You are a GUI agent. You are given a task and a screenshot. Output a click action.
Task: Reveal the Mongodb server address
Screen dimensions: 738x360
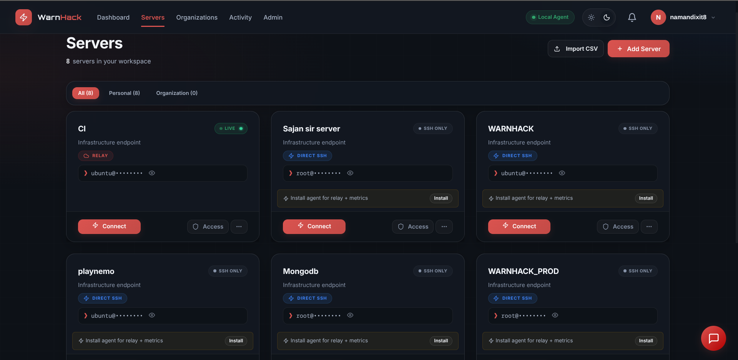point(350,315)
